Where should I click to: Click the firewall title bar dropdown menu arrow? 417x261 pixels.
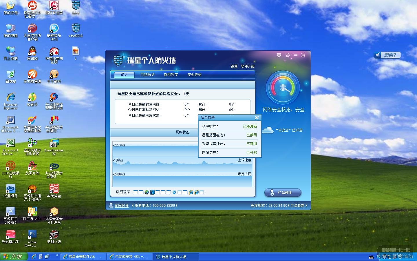point(279,55)
